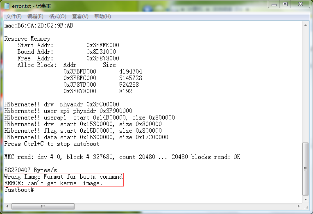
Task: Click the Free Addr value 0x3F878000
Action: [103, 58]
